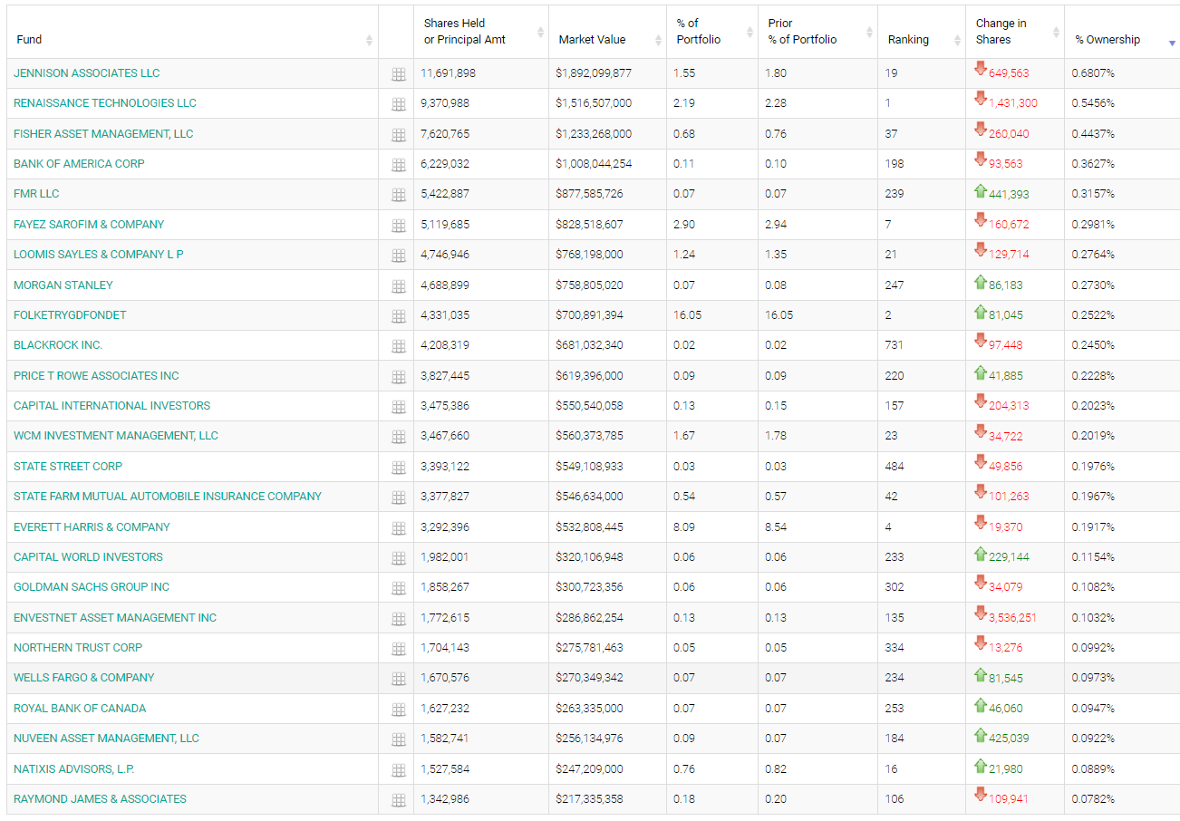Click grid icon in Morgan Stanley row
Image resolution: width=1180 pixels, height=821 pixels.
pyautogui.click(x=399, y=286)
